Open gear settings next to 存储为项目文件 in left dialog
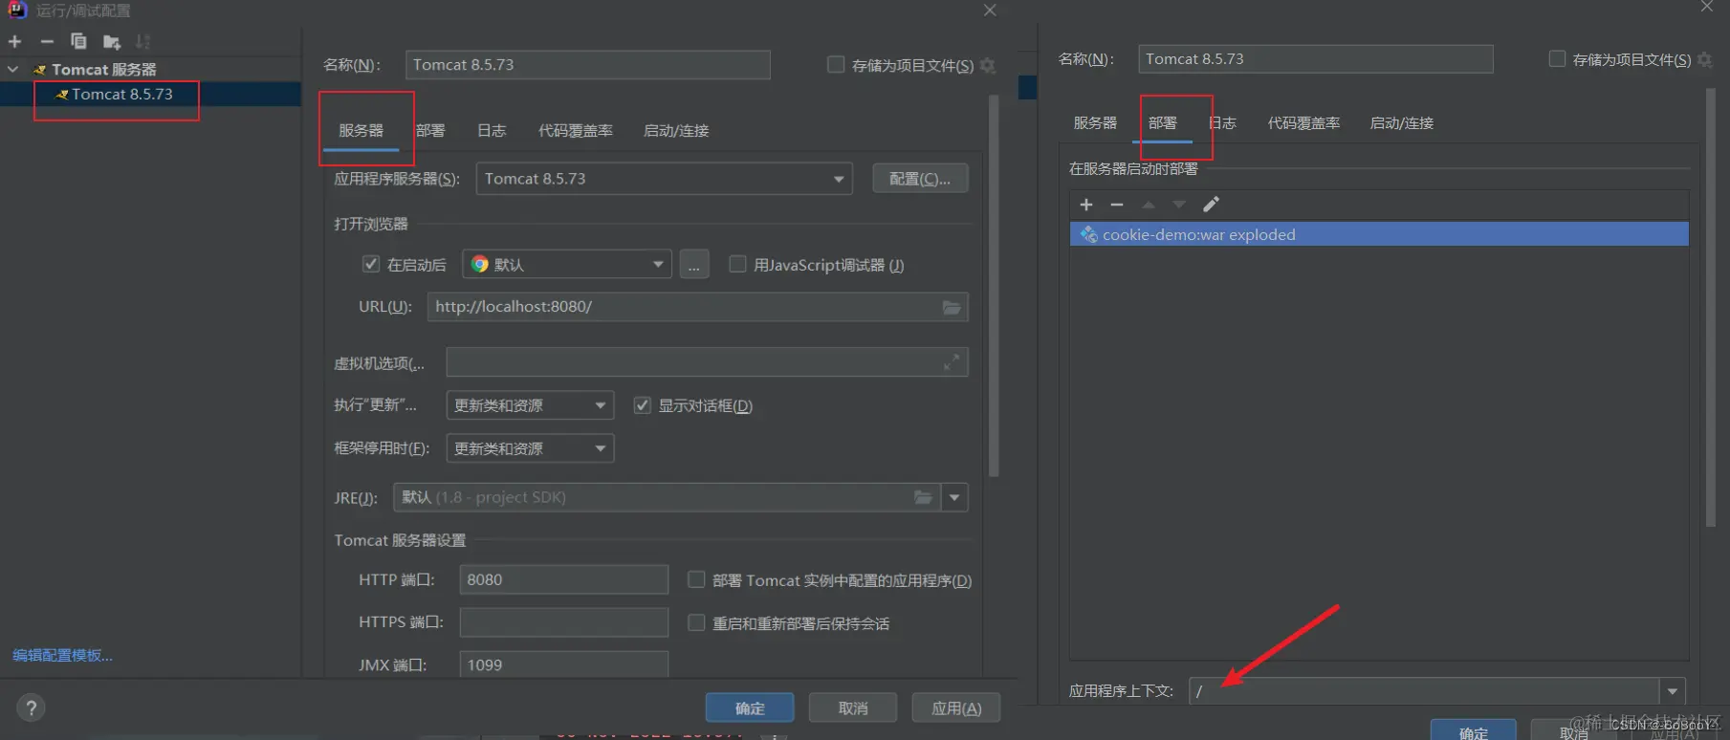The height and width of the screenshot is (740, 1730). (x=988, y=65)
